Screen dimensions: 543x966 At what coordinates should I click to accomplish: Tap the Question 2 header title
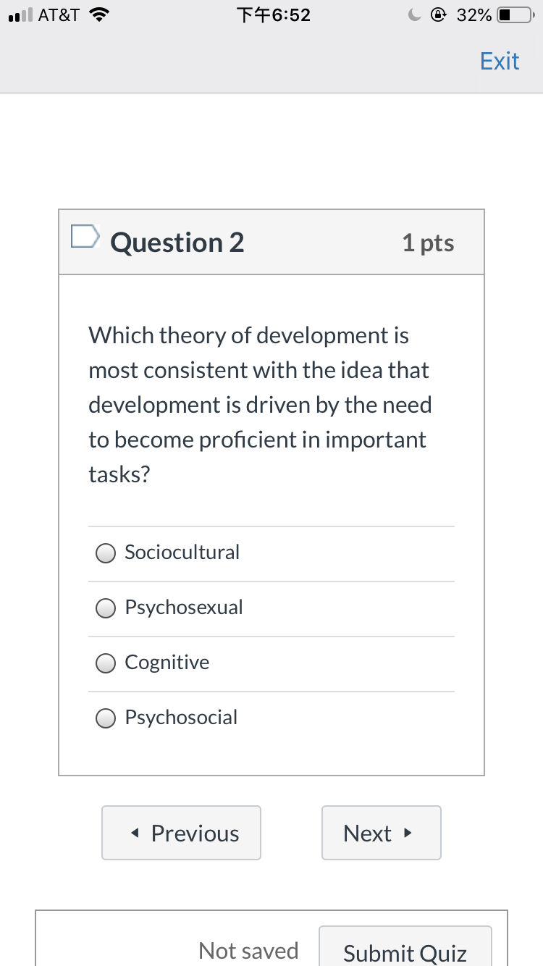click(177, 243)
